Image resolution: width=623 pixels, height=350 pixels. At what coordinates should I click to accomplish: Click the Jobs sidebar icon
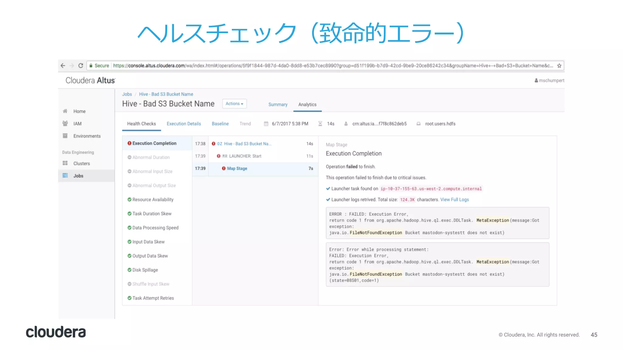(65, 176)
